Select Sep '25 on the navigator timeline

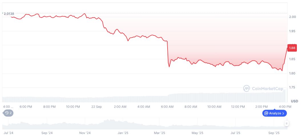(x=274, y=133)
